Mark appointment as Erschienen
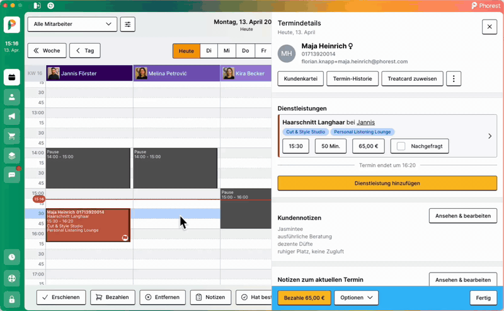This screenshot has height=311, width=504. [61, 297]
